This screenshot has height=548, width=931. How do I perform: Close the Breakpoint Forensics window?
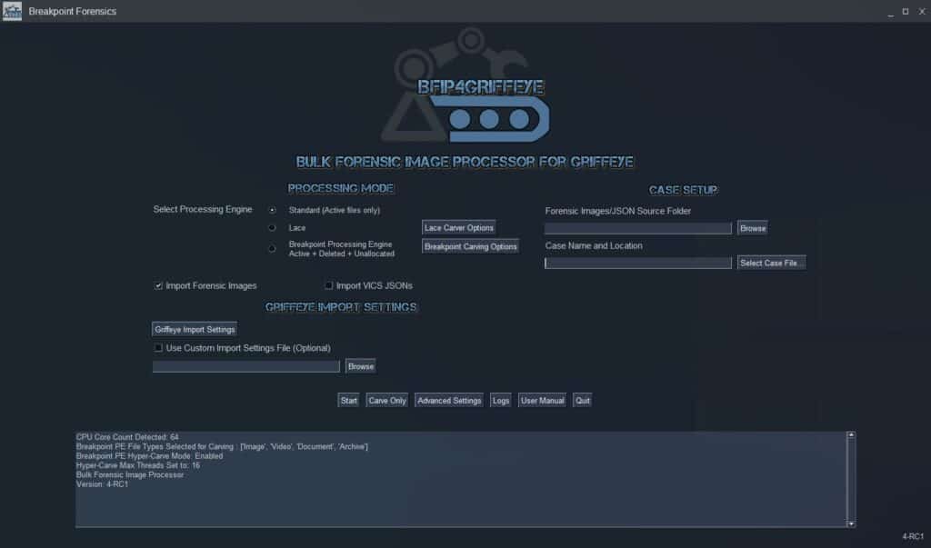click(922, 11)
